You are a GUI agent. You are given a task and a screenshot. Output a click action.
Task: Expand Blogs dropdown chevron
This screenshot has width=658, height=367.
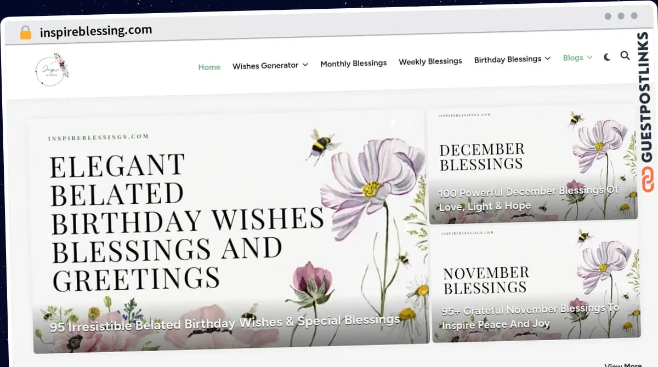(x=589, y=57)
